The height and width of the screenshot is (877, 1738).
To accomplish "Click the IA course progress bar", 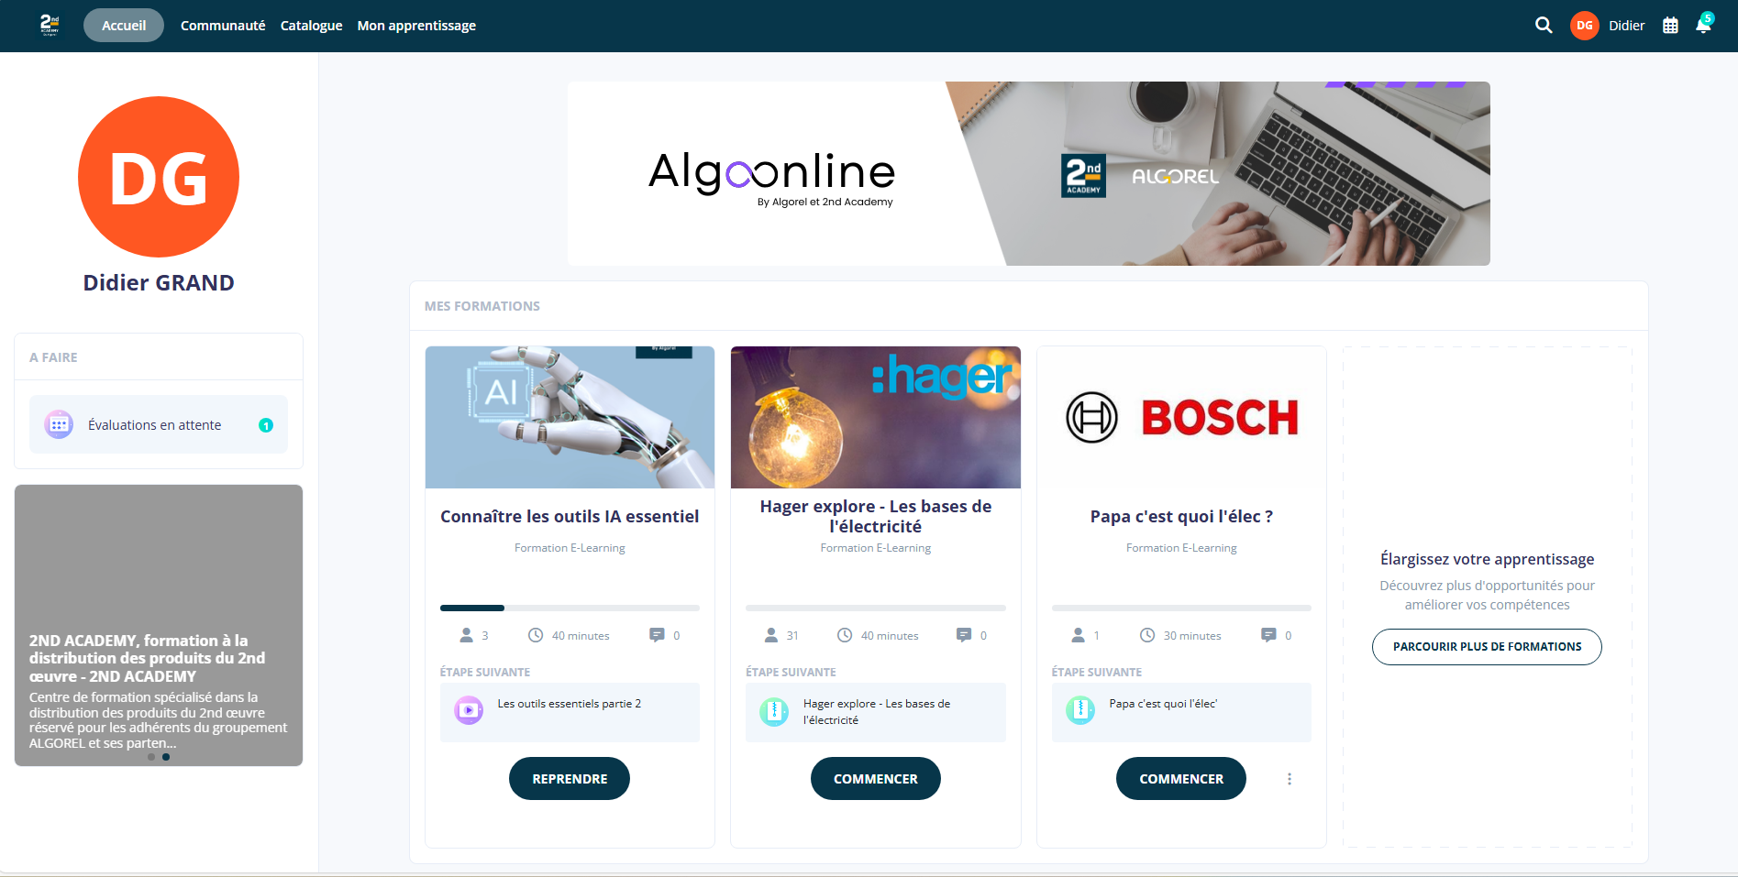I will point(570,608).
